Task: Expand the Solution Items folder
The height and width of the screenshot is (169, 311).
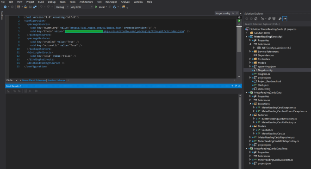Action: pos(247,33)
